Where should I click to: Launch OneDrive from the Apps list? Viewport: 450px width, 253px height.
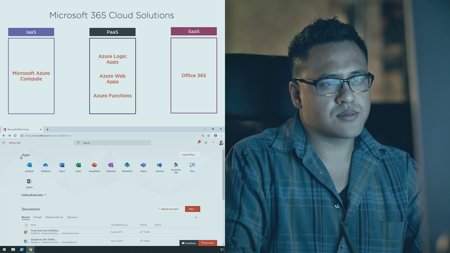45,166
